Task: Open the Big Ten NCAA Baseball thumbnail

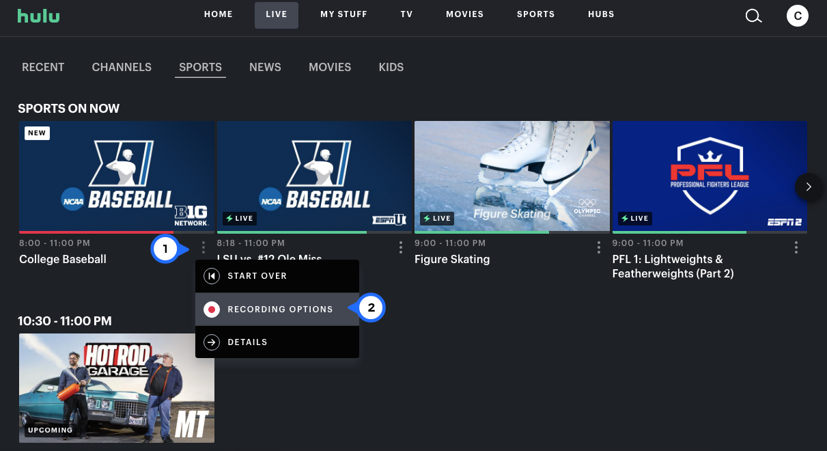Action: coord(117,176)
